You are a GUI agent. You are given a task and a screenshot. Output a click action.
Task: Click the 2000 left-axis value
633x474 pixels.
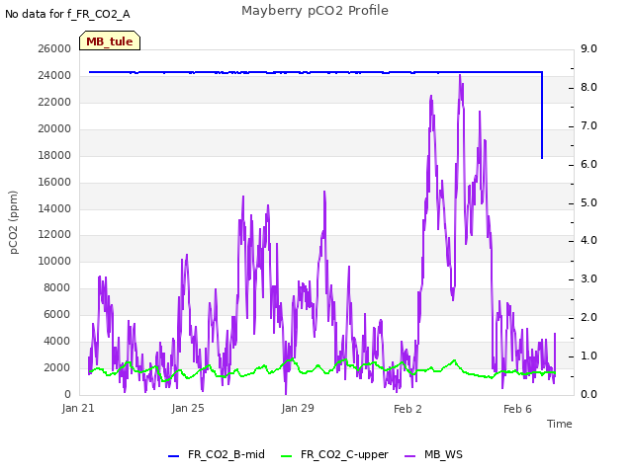point(57,367)
